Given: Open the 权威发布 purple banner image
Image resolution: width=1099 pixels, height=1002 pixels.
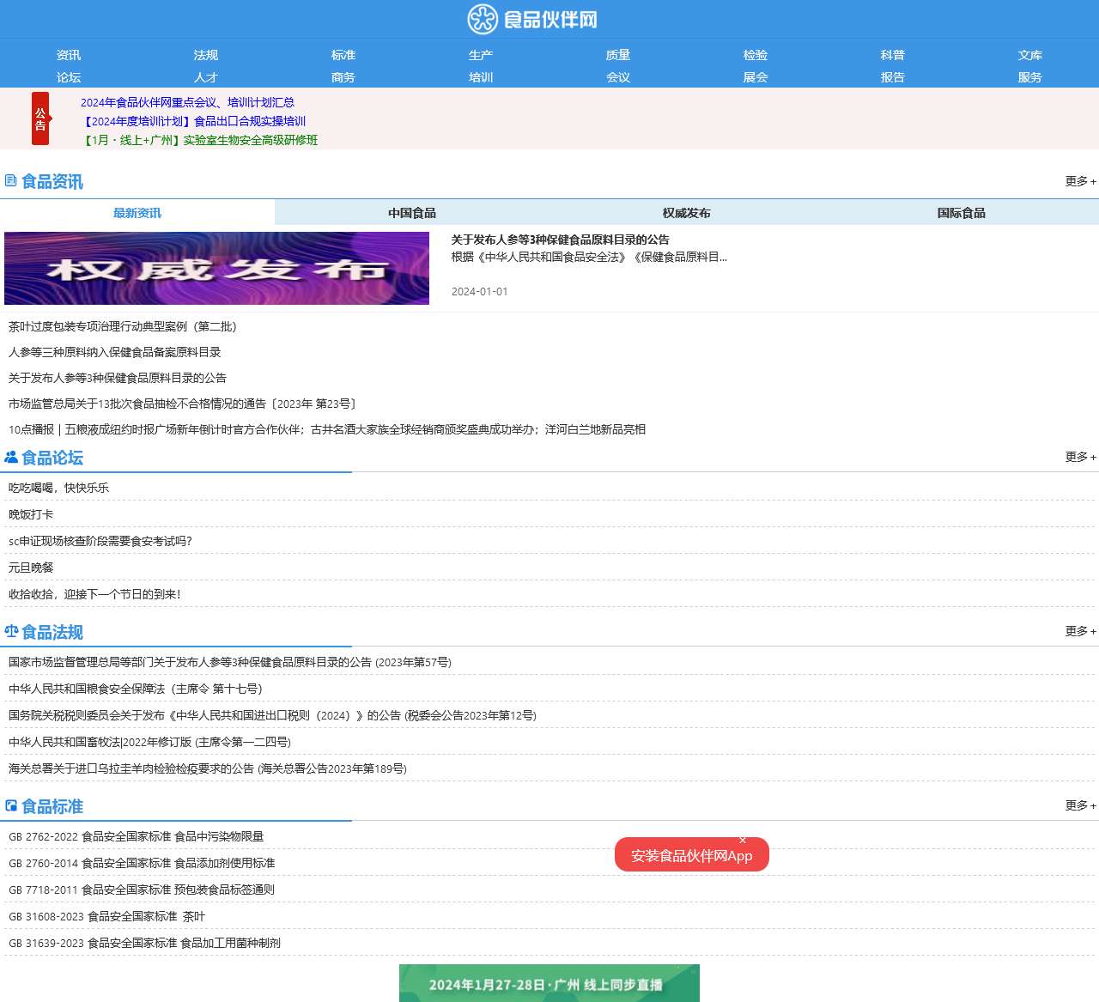Looking at the screenshot, I should [216, 268].
